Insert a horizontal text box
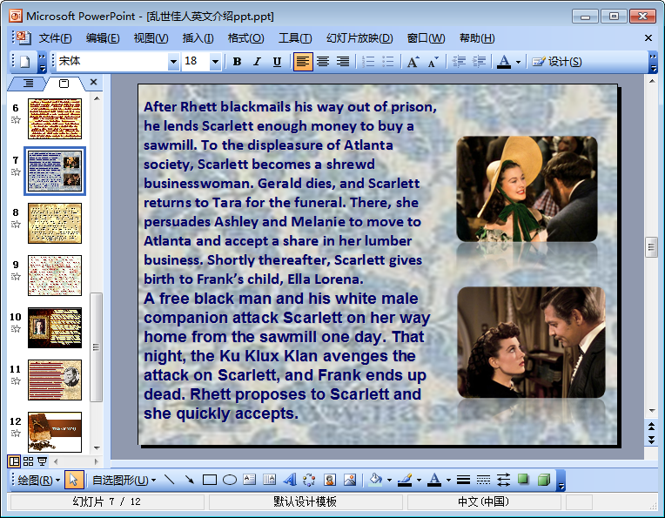Image resolution: width=665 pixels, height=518 pixels. click(x=249, y=480)
